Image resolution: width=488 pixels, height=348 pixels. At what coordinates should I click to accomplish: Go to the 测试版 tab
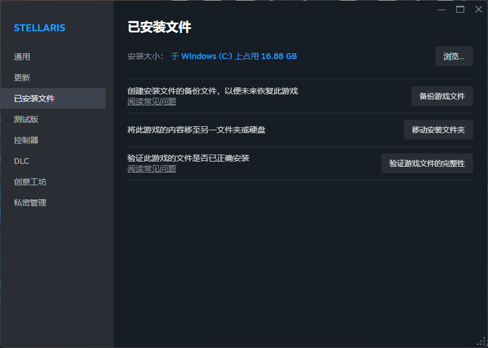pos(26,119)
